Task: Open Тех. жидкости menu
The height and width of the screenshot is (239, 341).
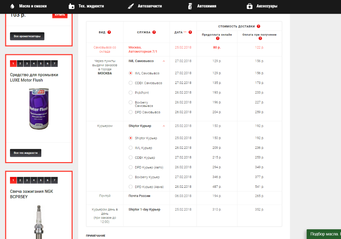Action: click(x=91, y=6)
